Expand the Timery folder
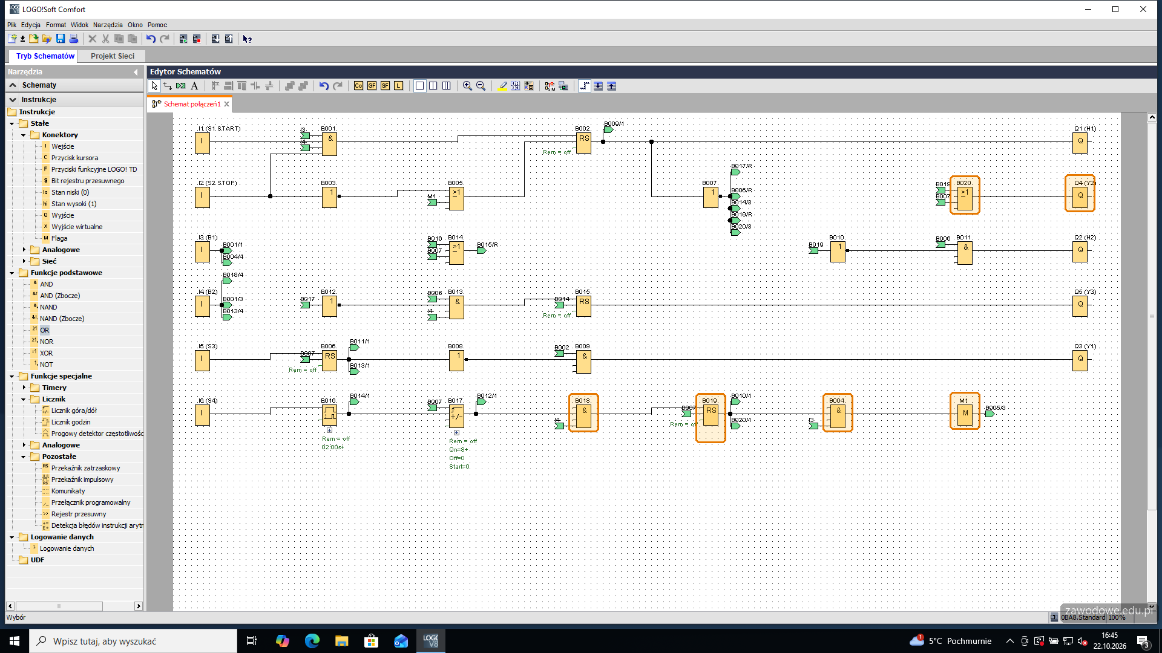Viewport: 1162px width, 653px height. [x=24, y=388]
